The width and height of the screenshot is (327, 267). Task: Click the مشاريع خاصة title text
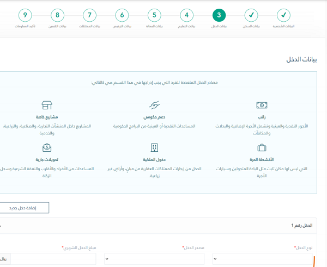click(x=47, y=117)
